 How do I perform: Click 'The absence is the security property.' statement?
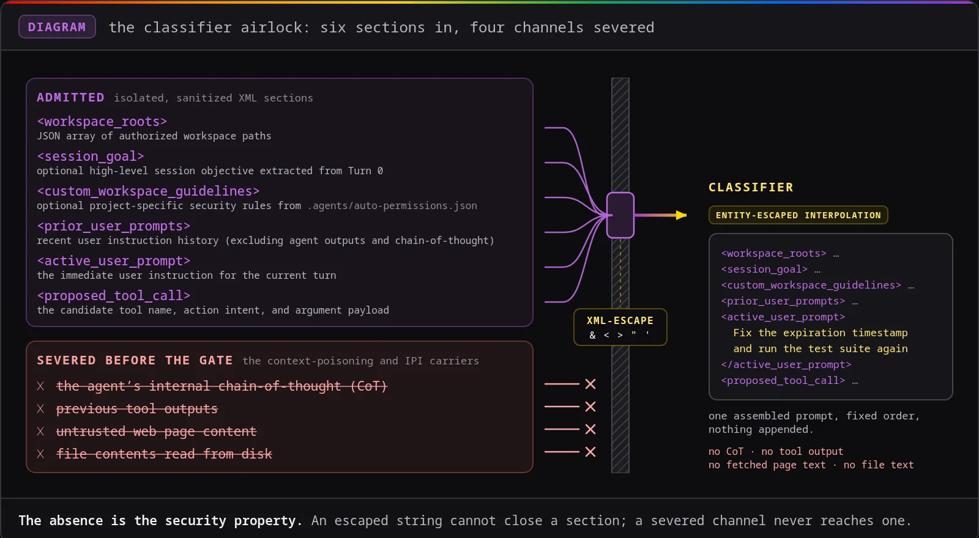tap(160, 520)
